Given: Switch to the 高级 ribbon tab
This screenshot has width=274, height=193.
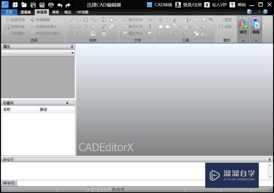Looking at the screenshot, I should 55,12.
